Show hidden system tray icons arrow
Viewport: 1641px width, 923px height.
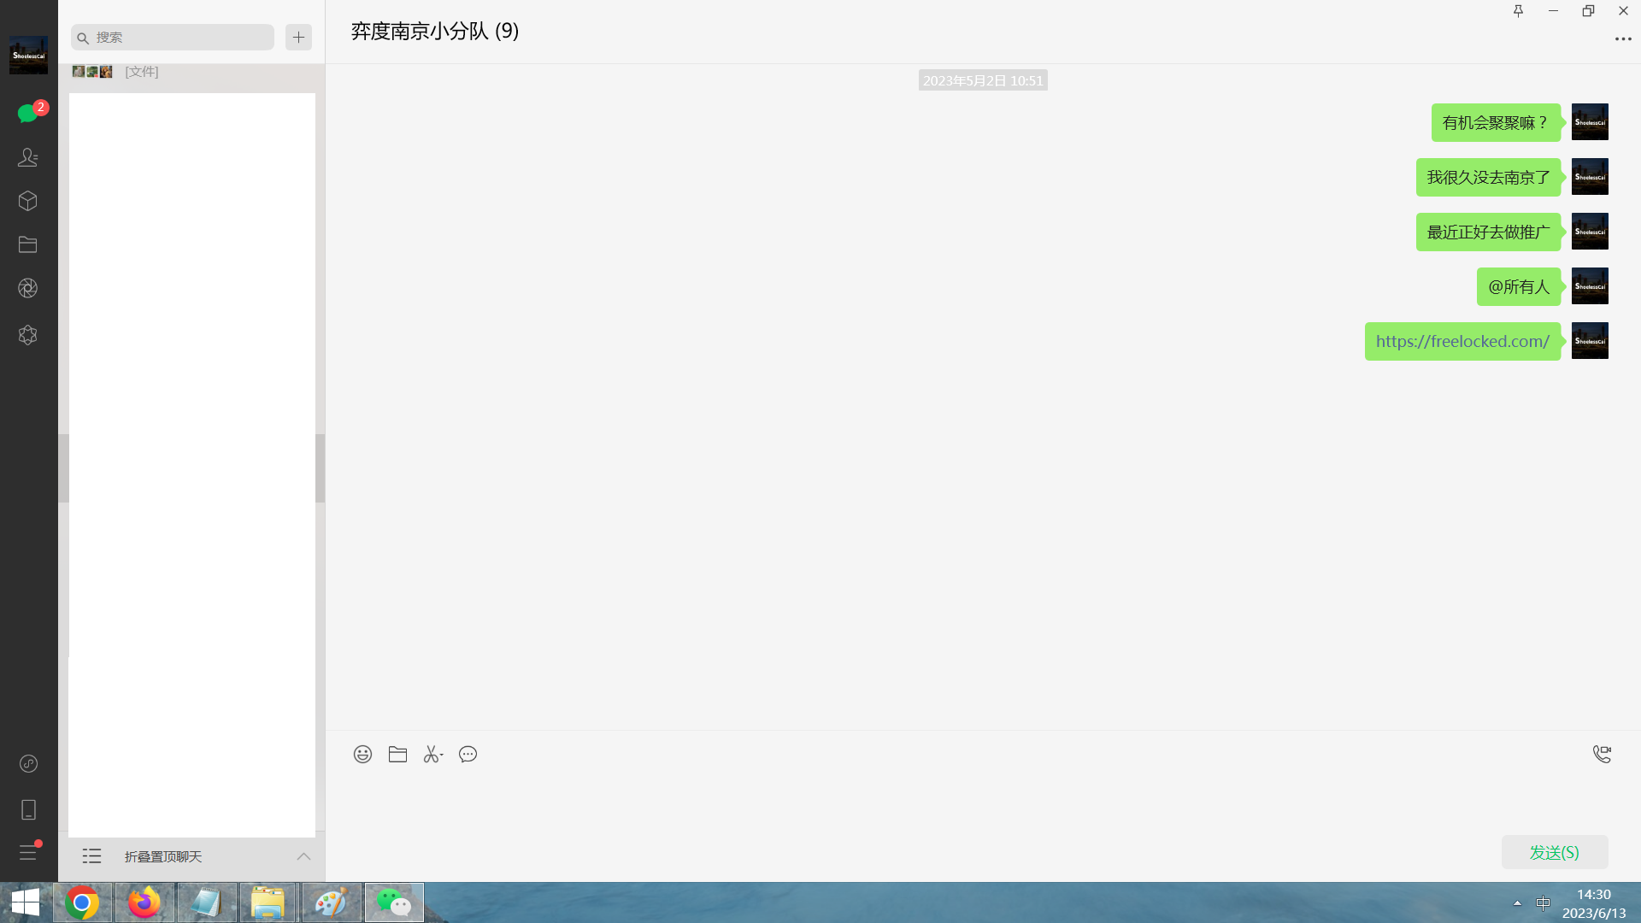click(1517, 902)
